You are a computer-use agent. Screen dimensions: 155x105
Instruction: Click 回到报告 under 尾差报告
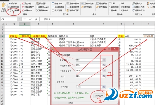[102, 7]
